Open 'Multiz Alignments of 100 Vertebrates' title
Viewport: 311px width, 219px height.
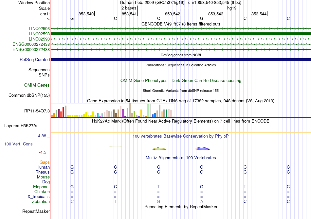pos(181,158)
